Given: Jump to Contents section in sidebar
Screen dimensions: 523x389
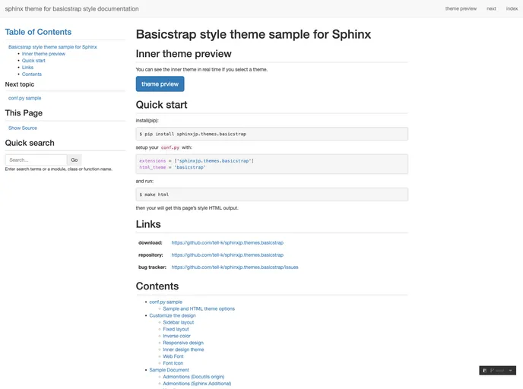Looking at the screenshot, I should point(32,74).
